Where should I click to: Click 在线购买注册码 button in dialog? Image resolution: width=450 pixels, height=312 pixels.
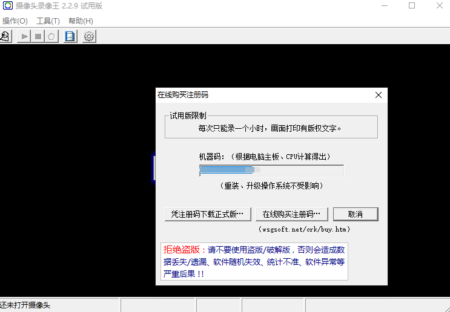[291, 214]
